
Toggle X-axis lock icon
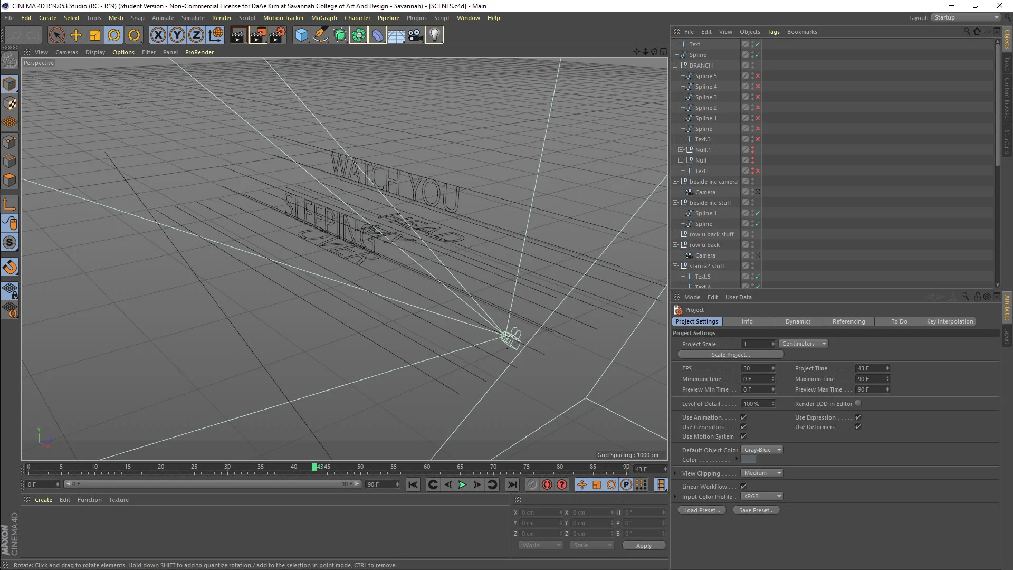point(158,35)
